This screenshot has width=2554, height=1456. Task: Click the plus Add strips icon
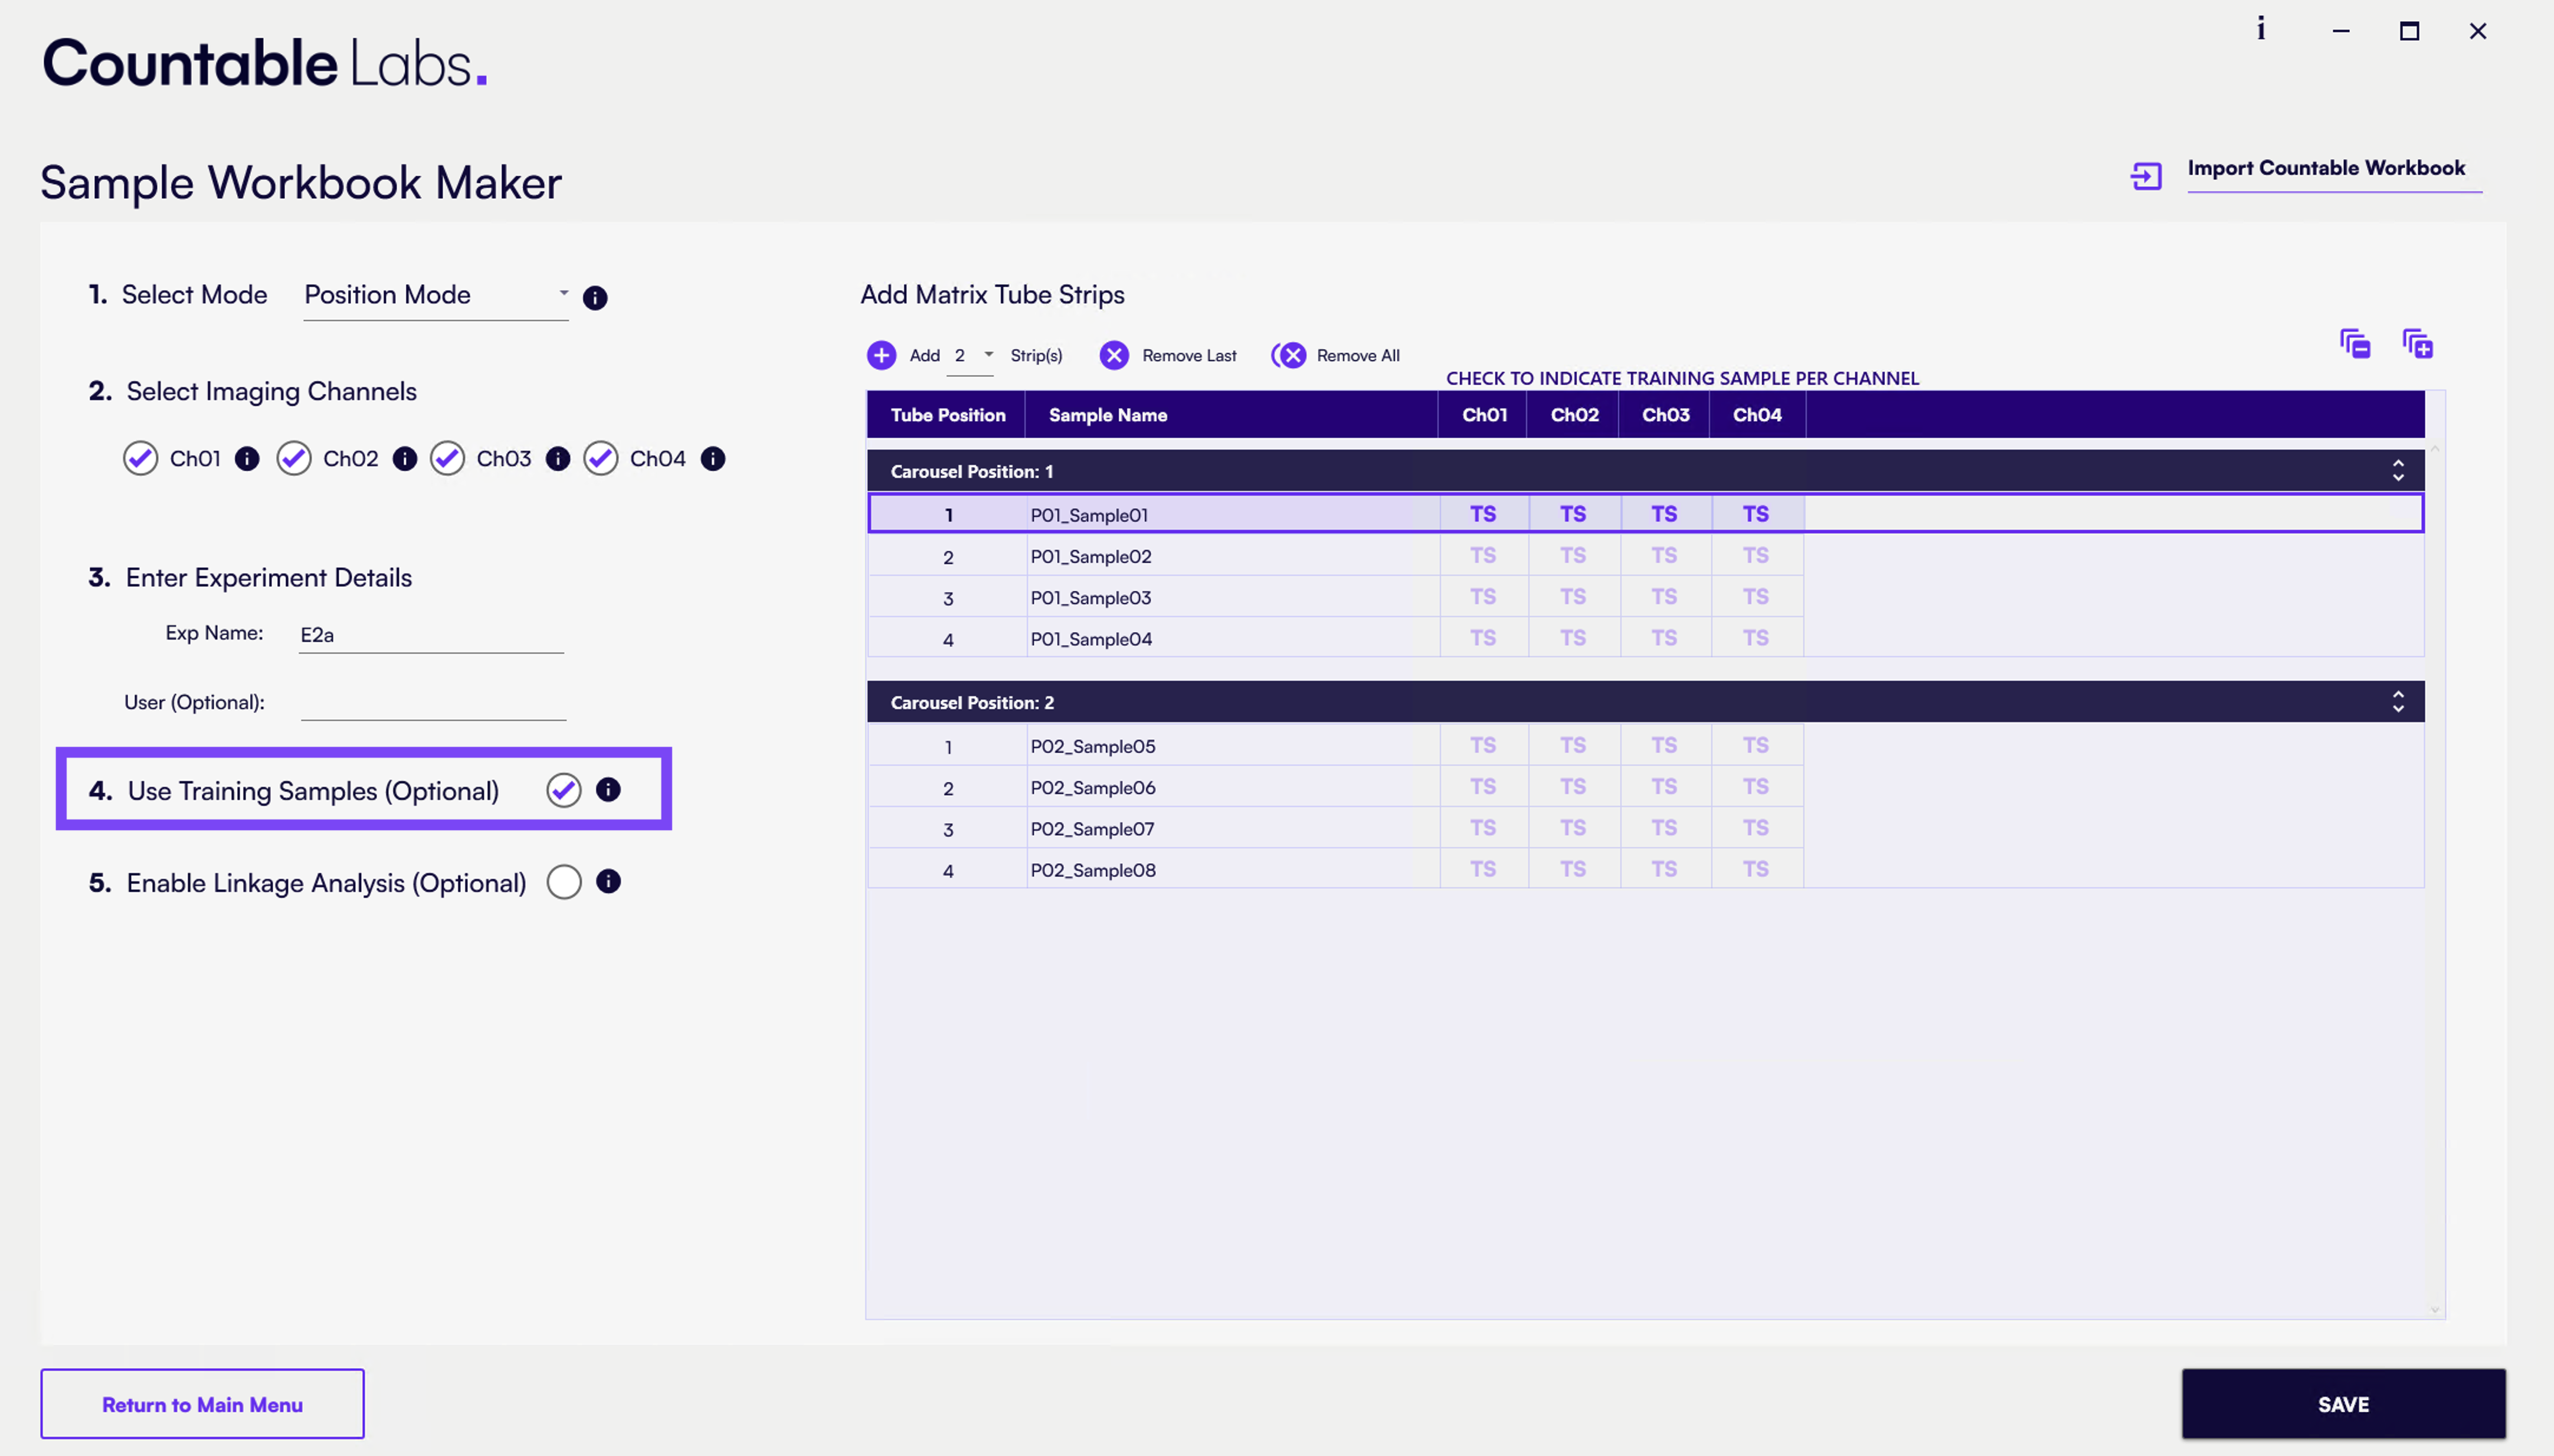pyautogui.click(x=881, y=355)
